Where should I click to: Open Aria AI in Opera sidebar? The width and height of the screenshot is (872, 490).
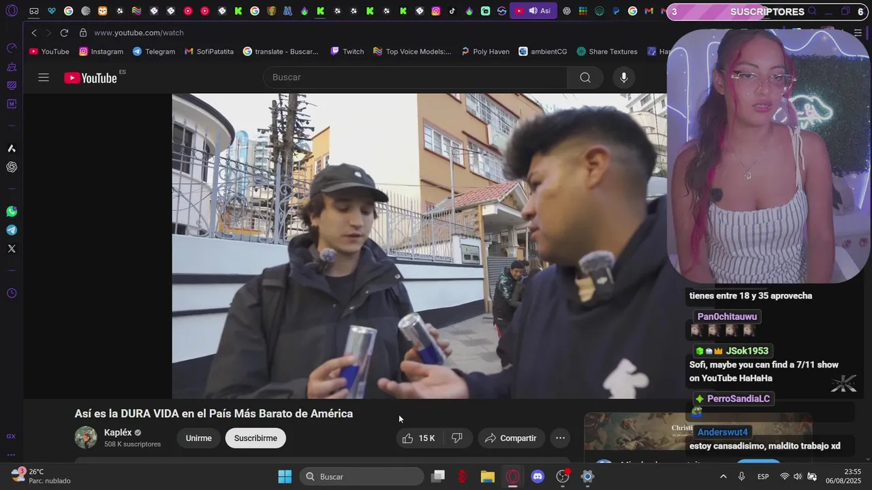coord(12,148)
